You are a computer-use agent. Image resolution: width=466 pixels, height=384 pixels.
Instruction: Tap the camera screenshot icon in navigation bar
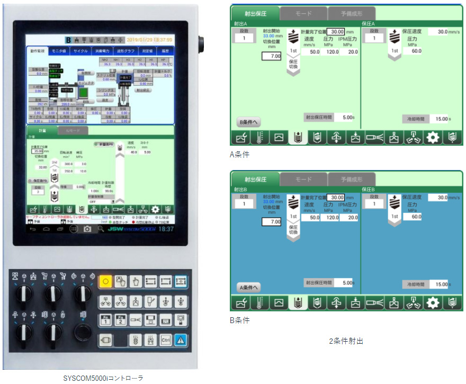[x=87, y=229]
